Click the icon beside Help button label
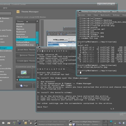The width and height of the screenshot is (126, 126). [21, 86]
